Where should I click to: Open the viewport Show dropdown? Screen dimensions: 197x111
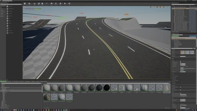33,7
